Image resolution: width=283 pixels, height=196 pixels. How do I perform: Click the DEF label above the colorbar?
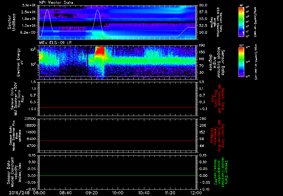click(241, 46)
